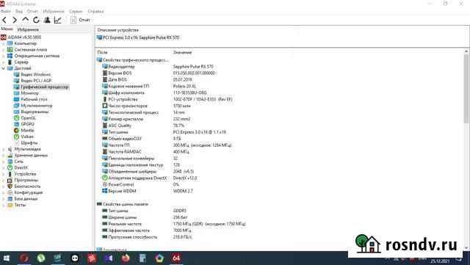Go forward with the right arrow toolbar button

coord(15,20)
